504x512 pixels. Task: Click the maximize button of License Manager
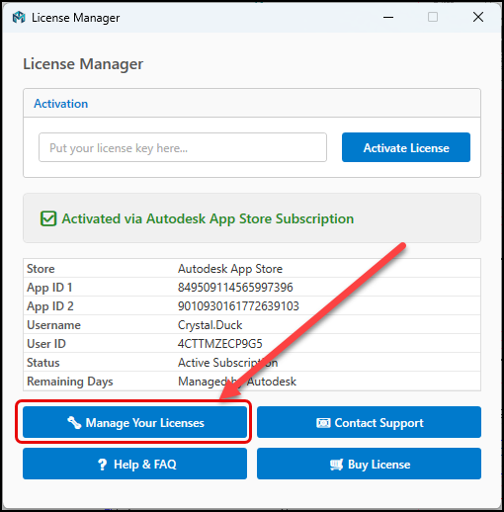(433, 17)
